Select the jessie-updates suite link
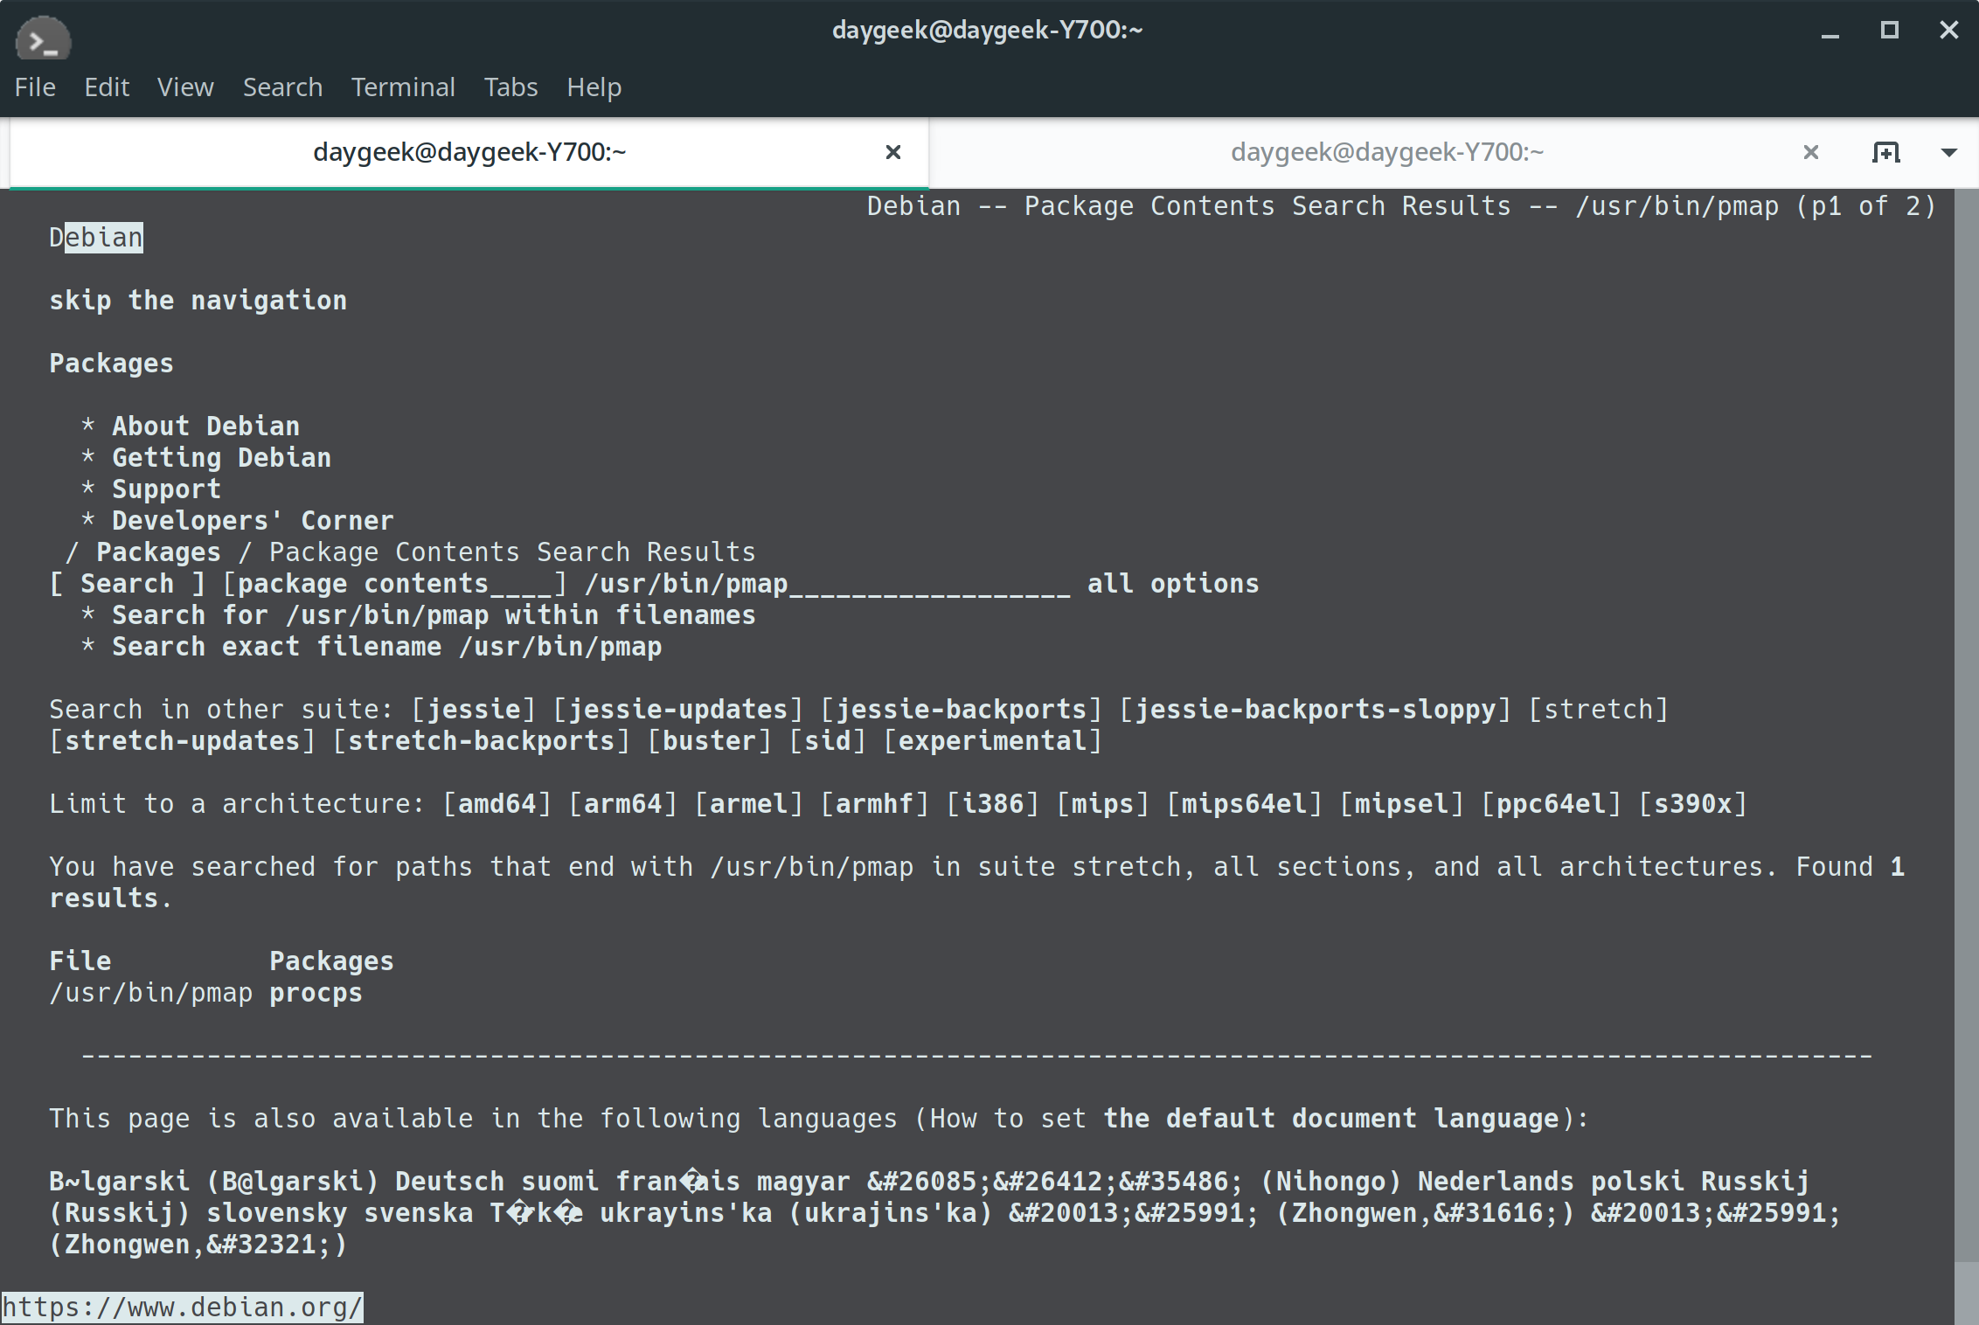The height and width of the screenshot is (1325, 1979). [x=677, y=710]
